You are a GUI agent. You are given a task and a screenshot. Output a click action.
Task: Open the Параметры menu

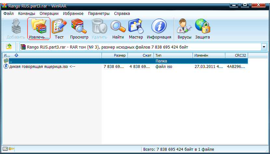tap(99, 14)
